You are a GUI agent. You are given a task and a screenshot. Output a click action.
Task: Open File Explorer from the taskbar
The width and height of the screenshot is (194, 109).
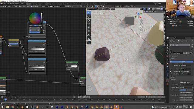[7, 107]
